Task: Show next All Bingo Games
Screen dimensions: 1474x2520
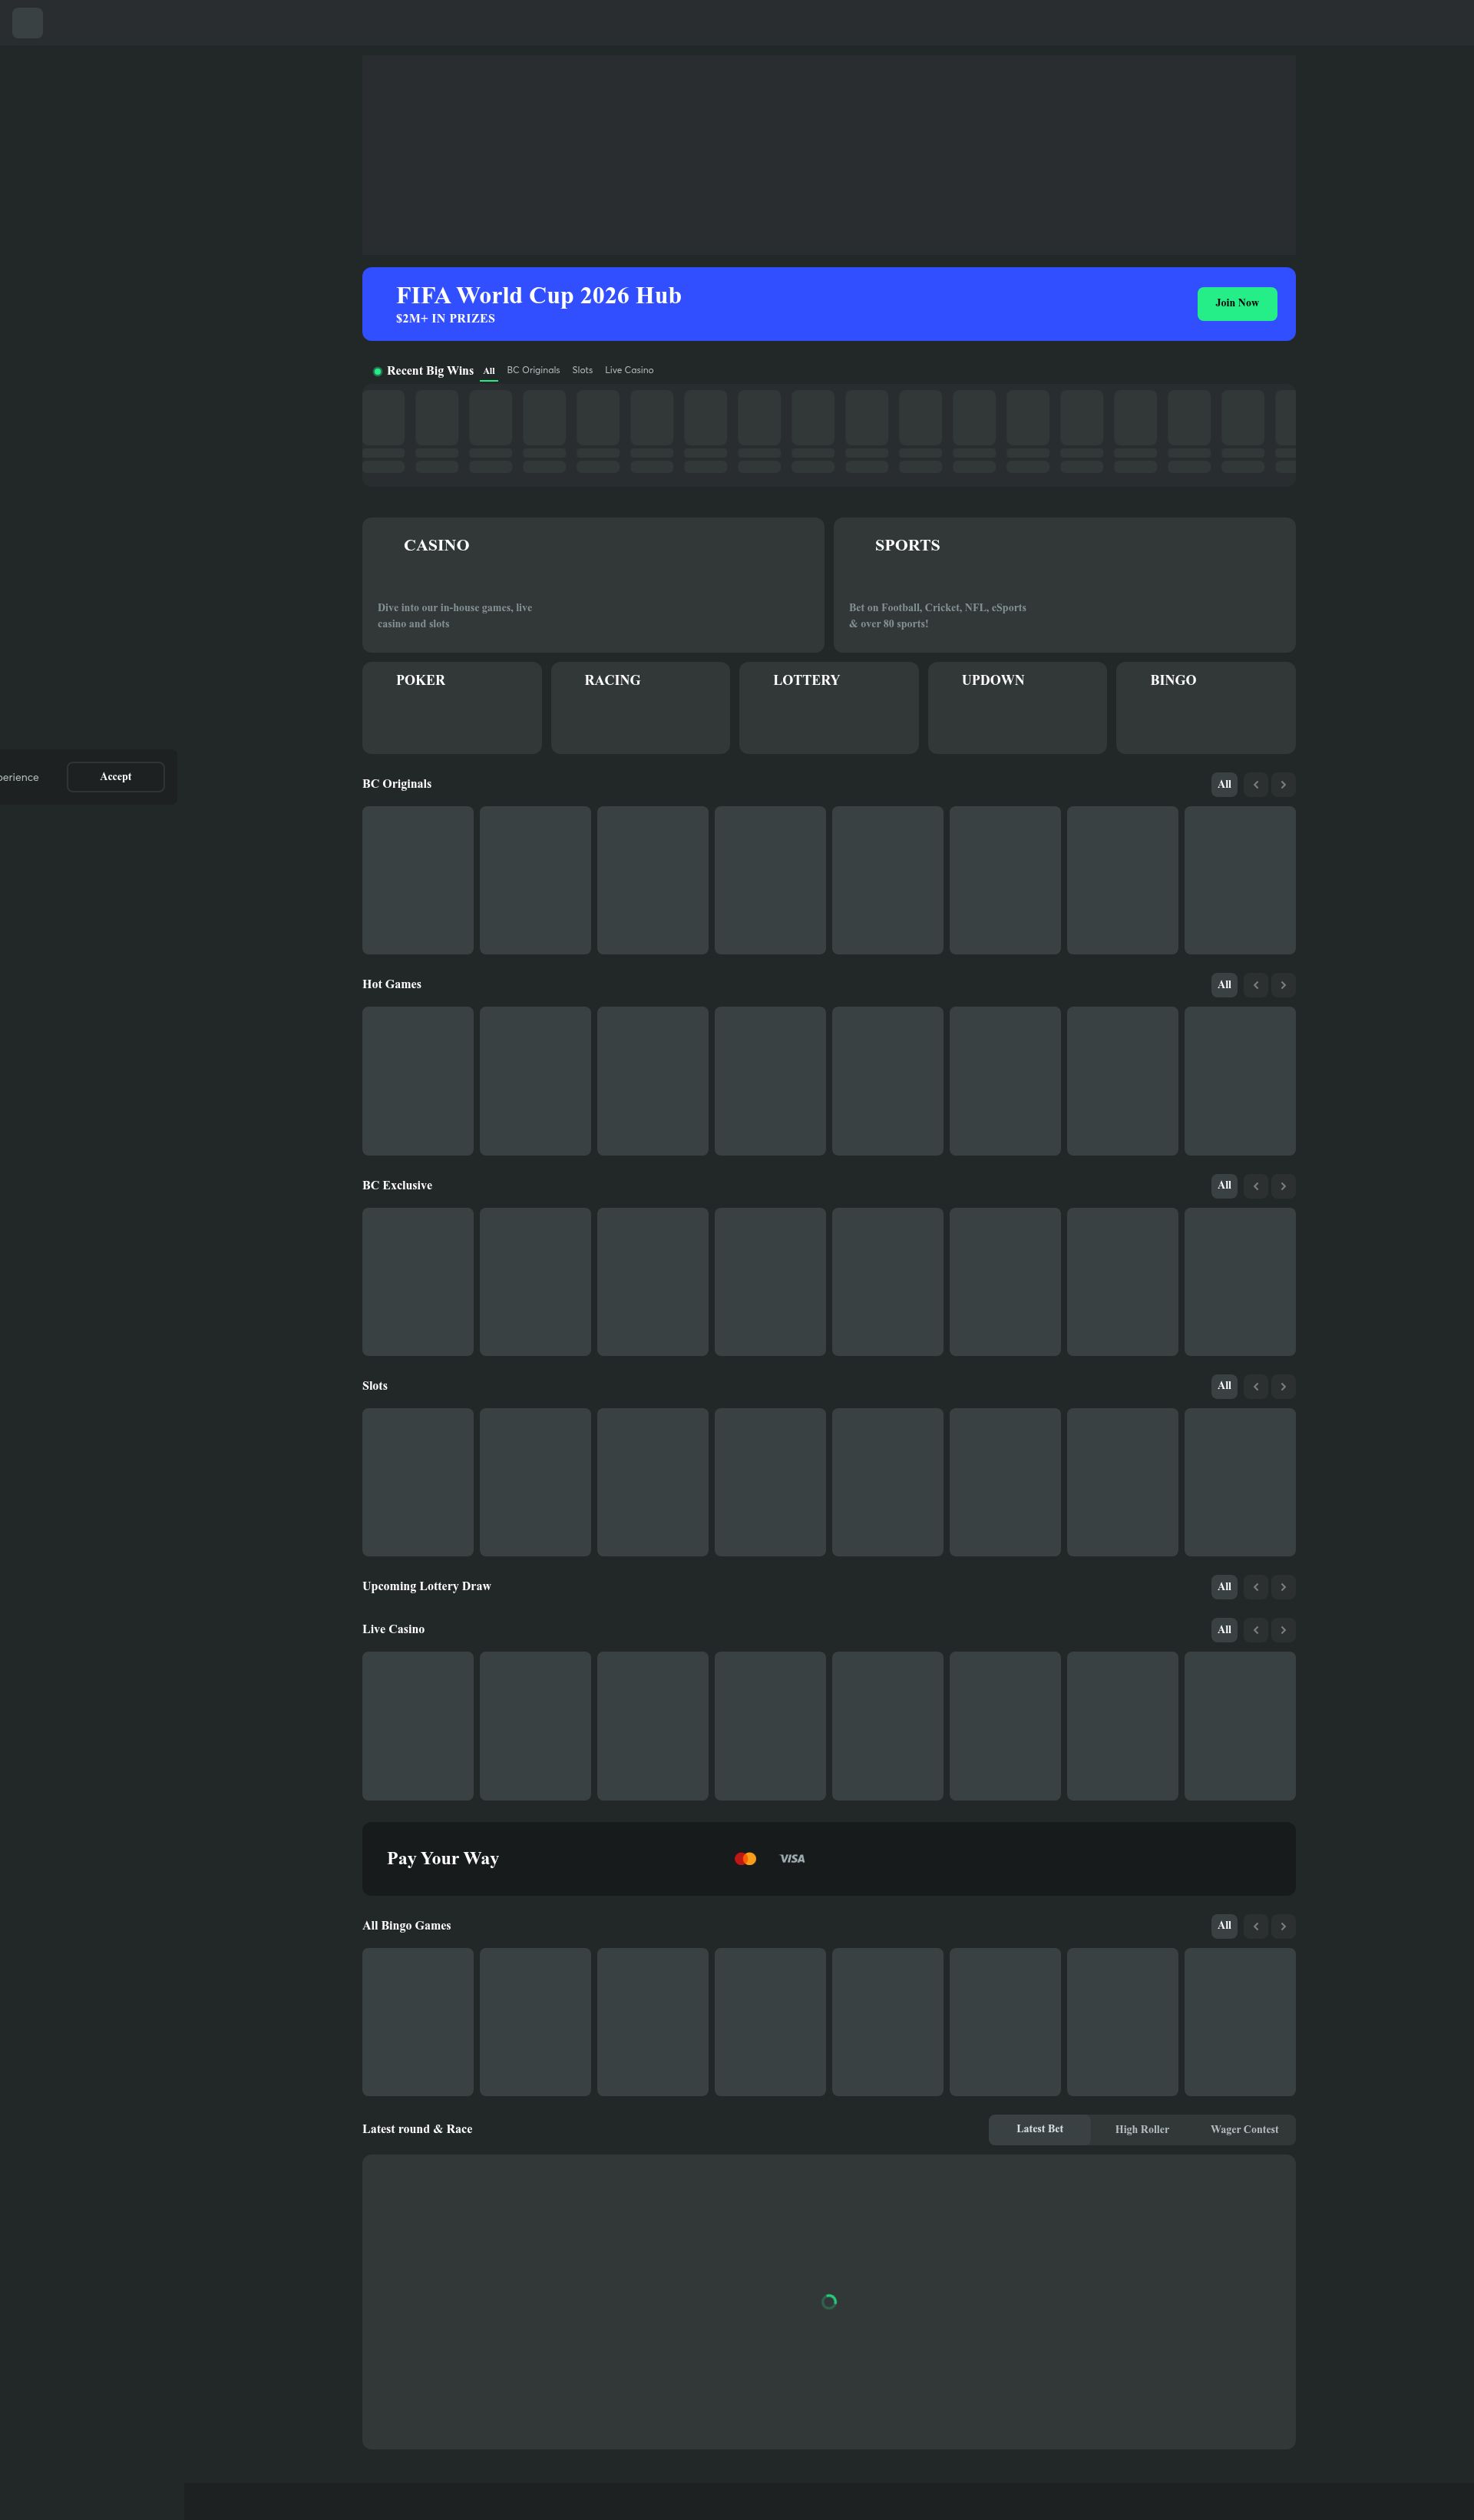Action: pos(1283,1926)
